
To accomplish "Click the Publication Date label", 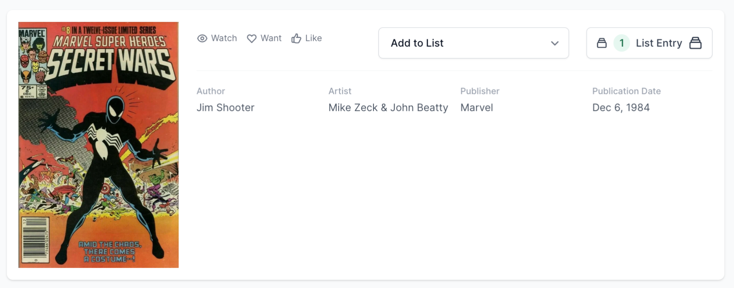I will click(x=626, y=91).
